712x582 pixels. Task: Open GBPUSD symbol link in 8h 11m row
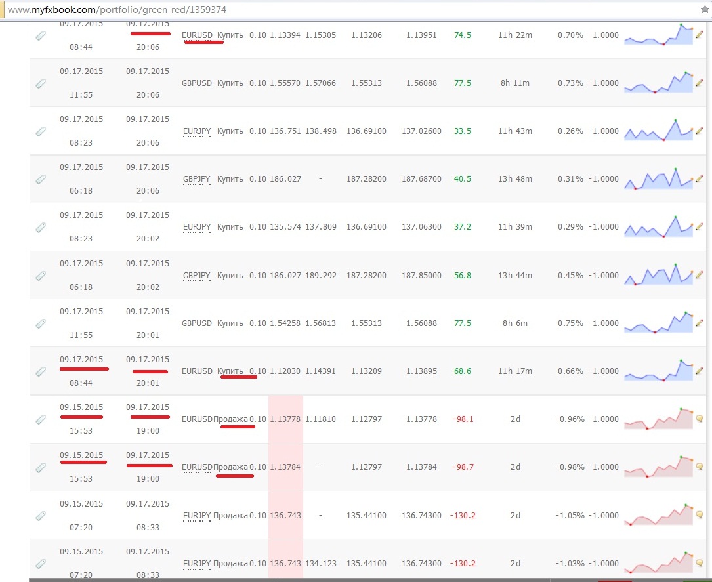[197, 83]
